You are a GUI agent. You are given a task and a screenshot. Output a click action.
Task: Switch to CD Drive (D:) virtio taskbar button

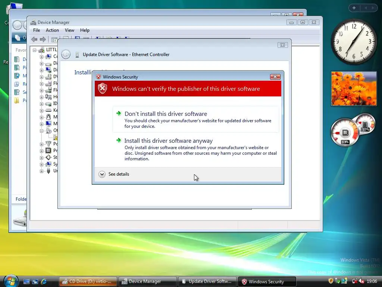point(88,281)
